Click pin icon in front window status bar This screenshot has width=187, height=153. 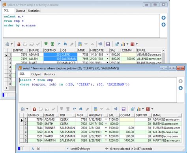(x=107, y=149)
